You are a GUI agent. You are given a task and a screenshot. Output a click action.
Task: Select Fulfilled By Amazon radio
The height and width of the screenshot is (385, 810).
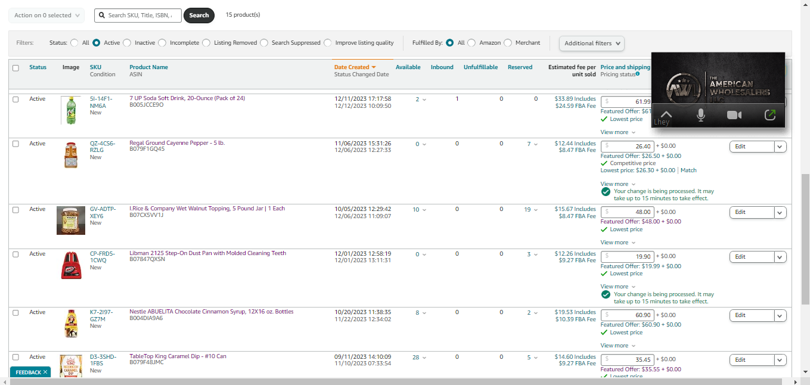471,43
